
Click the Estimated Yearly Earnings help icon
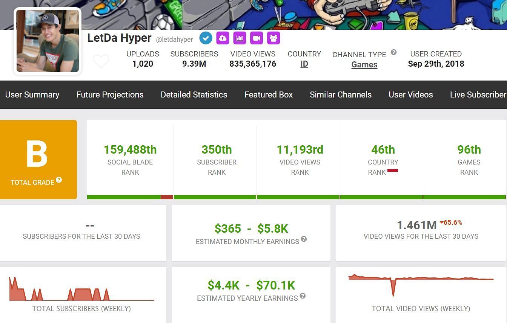303,296
